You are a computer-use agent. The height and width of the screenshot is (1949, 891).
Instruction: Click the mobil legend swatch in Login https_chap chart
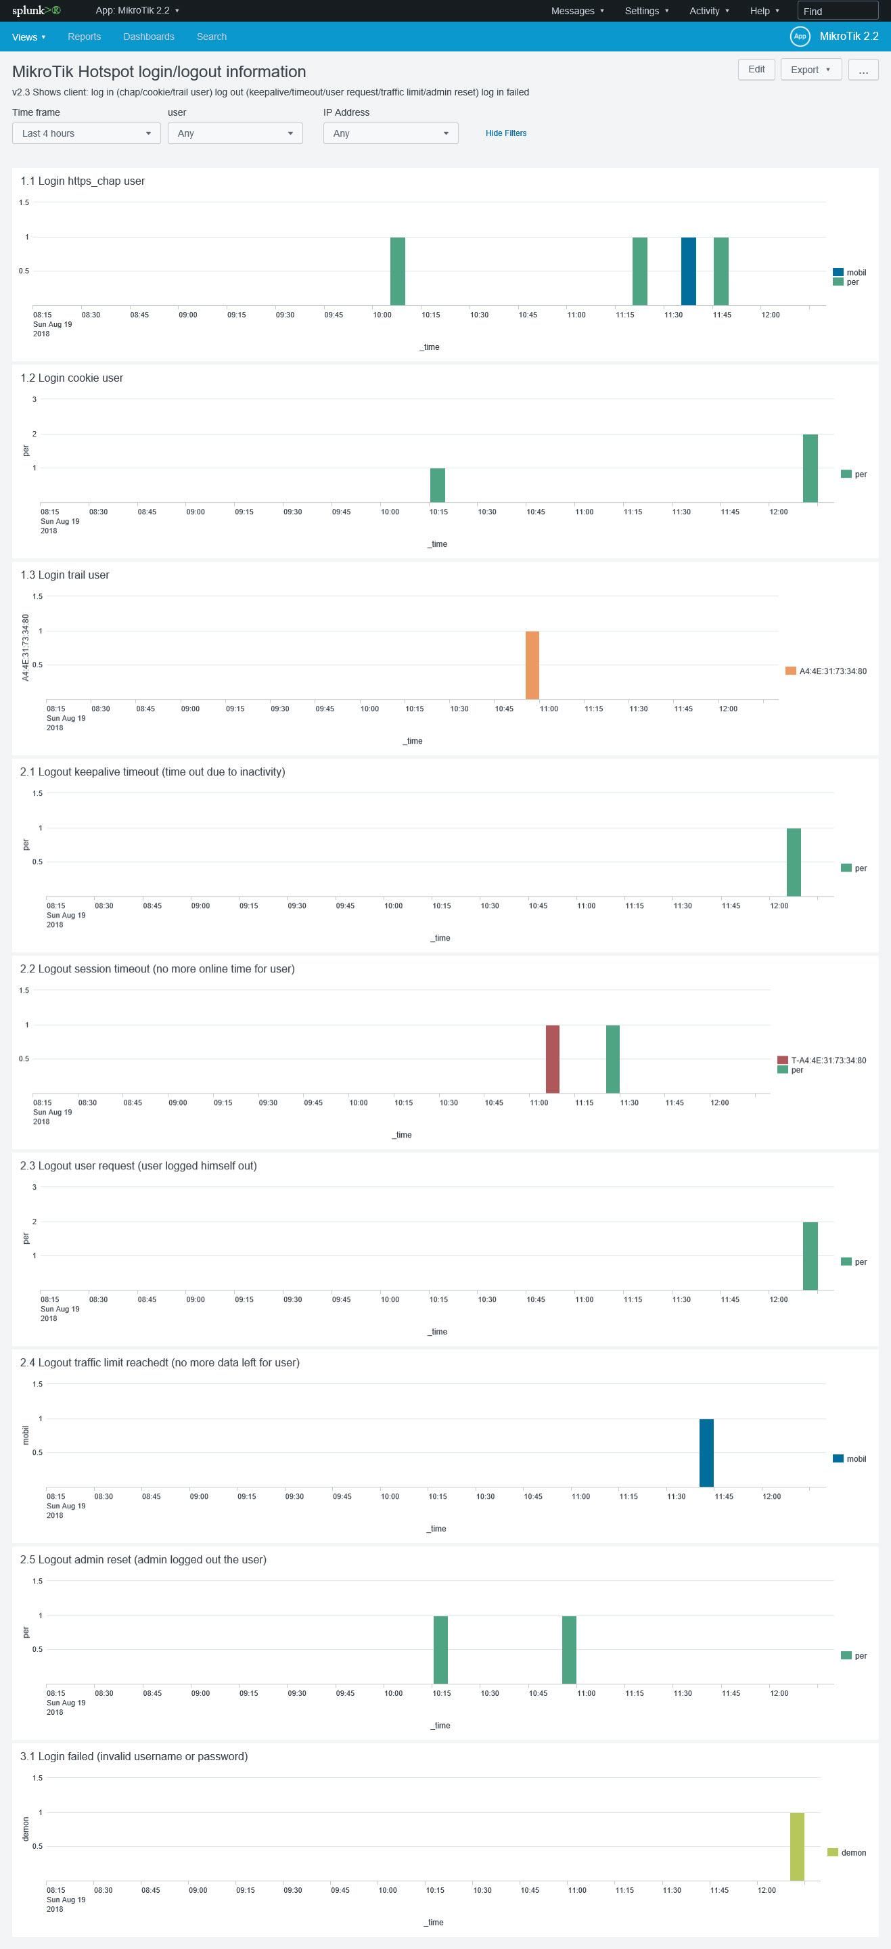[838, 272]
